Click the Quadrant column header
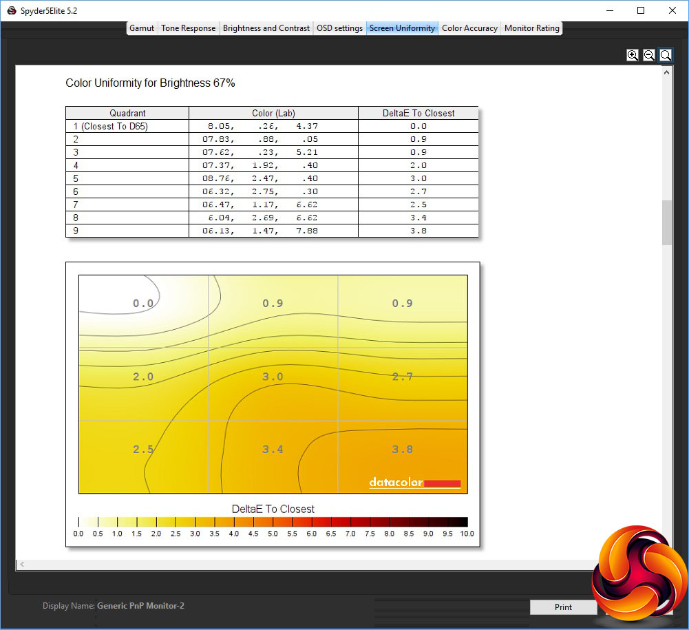The image size is (689, 630). pos(127,113)
